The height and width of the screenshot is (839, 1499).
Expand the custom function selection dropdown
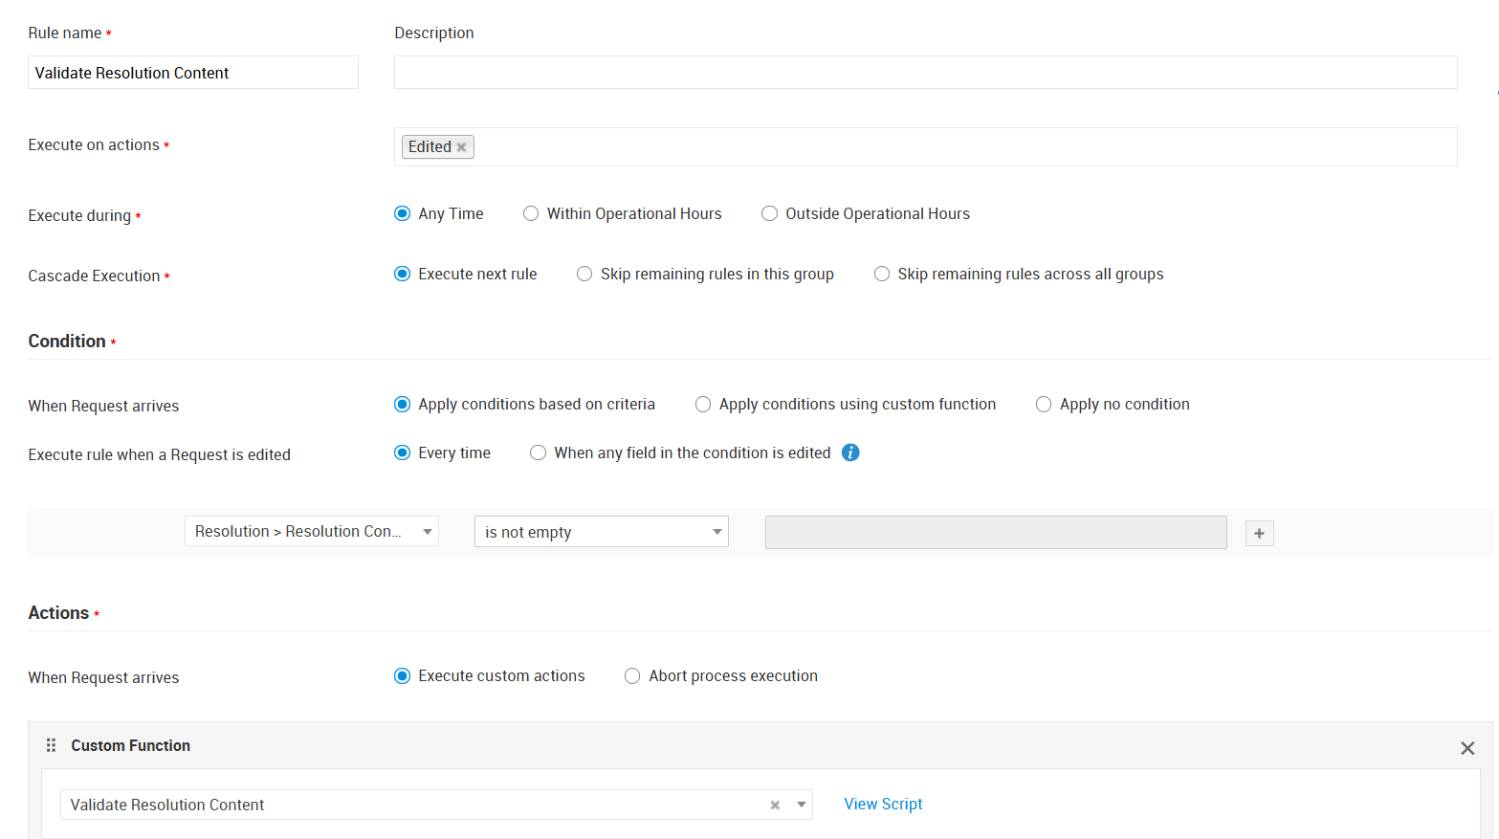click(801, 805)
